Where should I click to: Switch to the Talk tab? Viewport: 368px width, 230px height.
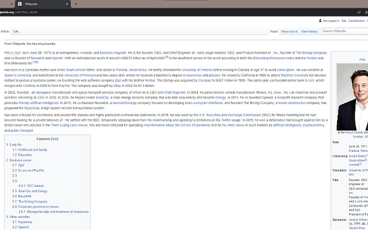(x=16, y=31)
